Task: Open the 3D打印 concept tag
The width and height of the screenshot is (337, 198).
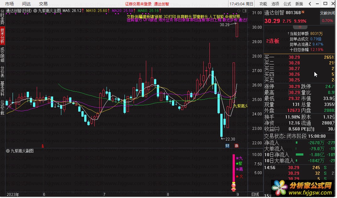Action: 169,17
